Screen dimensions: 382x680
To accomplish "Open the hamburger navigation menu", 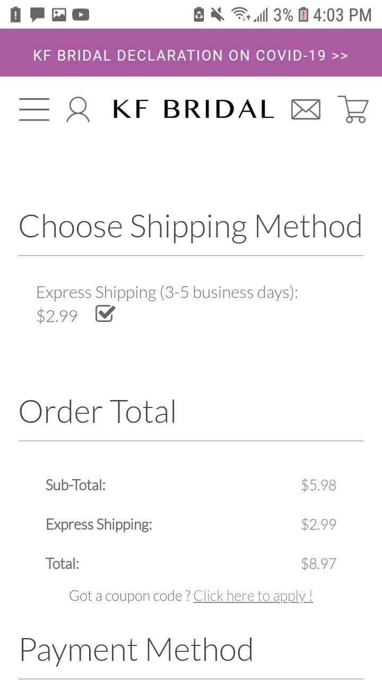I will pyautogui.click(x=34, y=109).
